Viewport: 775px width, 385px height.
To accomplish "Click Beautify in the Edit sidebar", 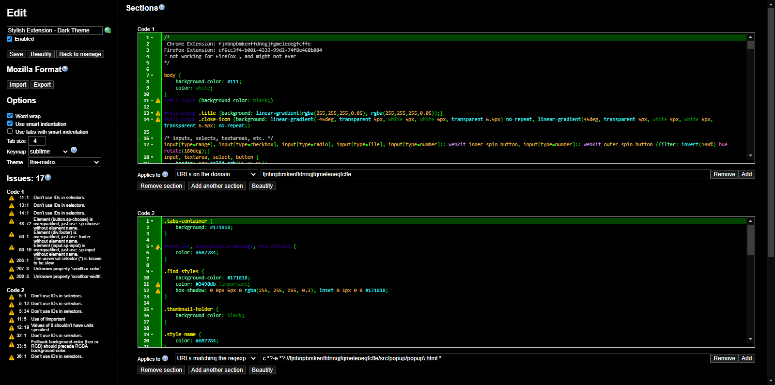I will pyautogui.click(x=41, y=54).
